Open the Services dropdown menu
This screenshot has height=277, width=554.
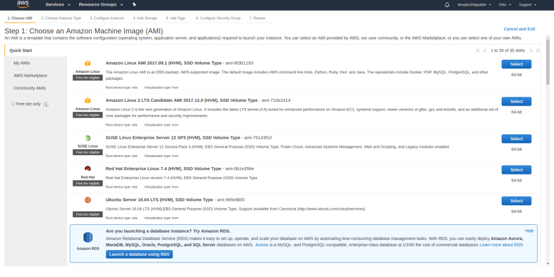pos(58,4)
